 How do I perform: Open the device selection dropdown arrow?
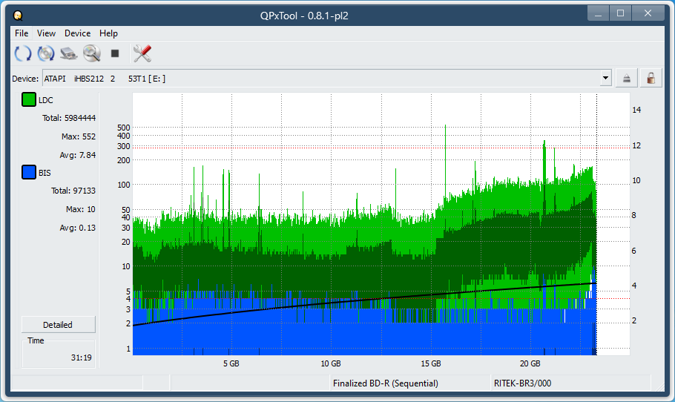pos(606,79)
